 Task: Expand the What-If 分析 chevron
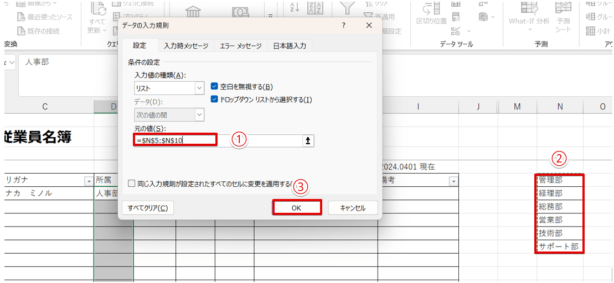click(x=530, y=30)
